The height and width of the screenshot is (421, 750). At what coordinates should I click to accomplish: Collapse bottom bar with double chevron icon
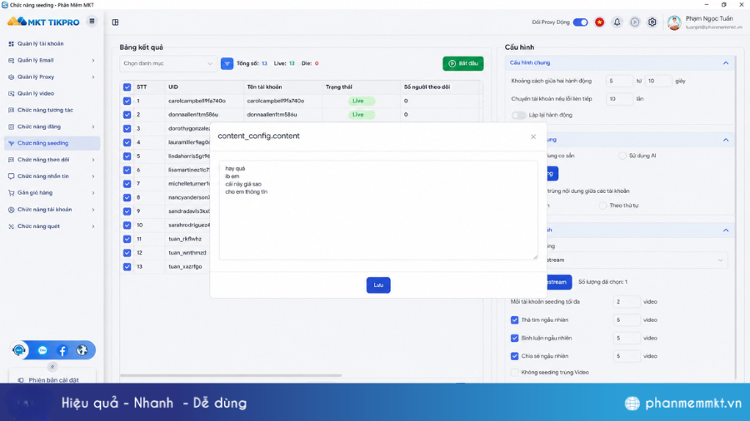point(52,367)
